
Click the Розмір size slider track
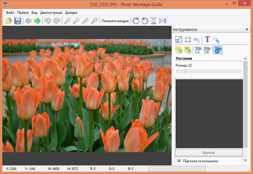(209, 71)
